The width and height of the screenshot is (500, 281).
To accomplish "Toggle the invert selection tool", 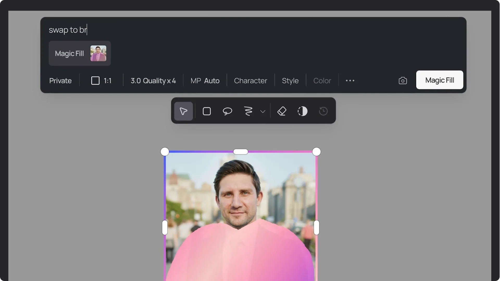I will (302, 111).
